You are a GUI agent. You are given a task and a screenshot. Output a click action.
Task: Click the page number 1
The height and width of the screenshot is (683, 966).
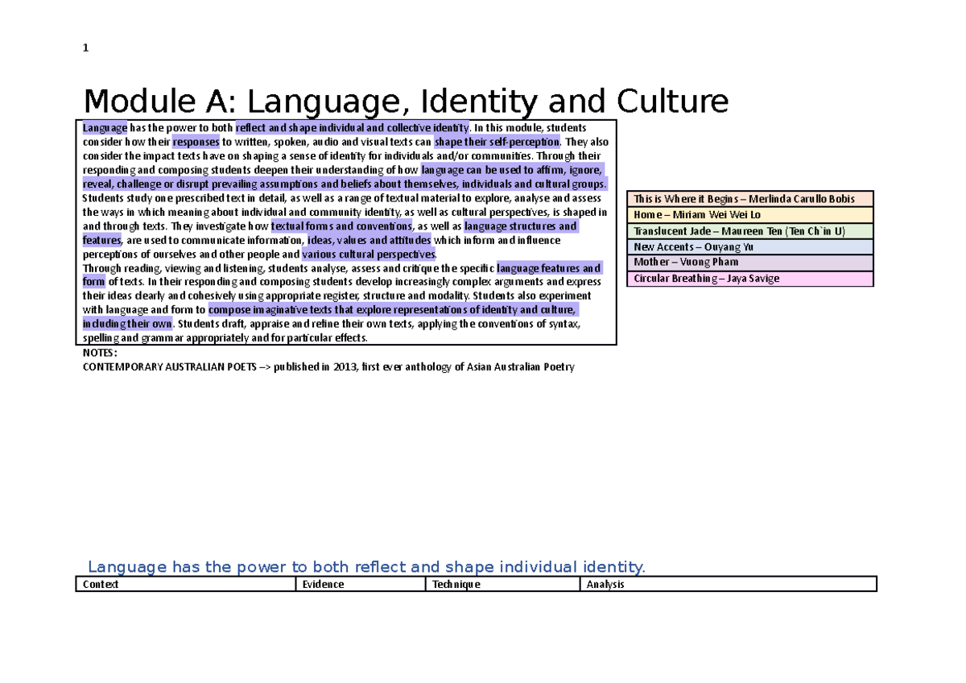click(x=85, y=48)
